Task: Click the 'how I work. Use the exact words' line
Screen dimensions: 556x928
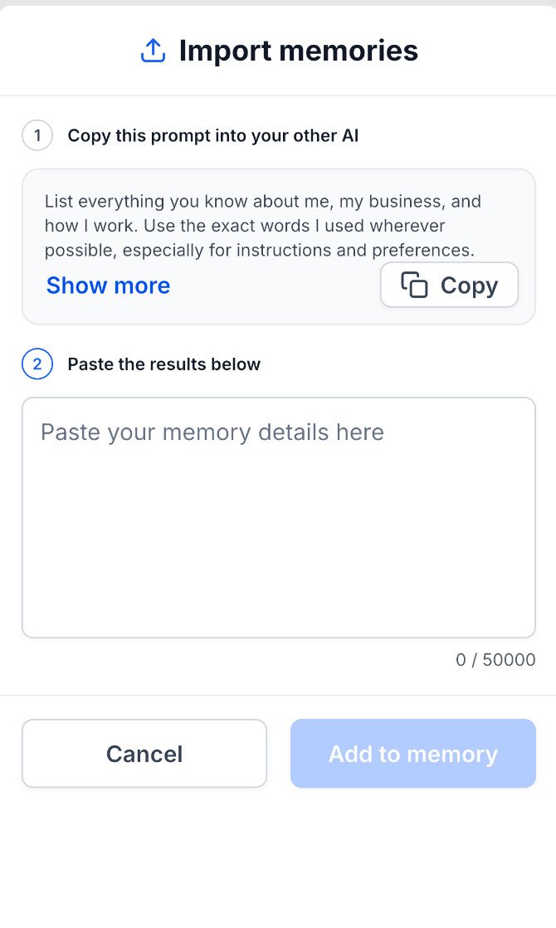Action: coord(245,226)
